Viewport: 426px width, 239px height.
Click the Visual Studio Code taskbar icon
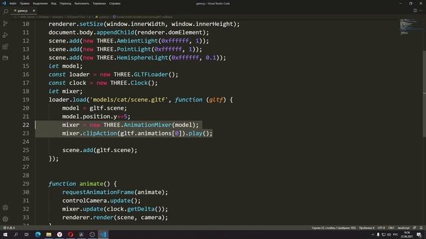point(103,234)
